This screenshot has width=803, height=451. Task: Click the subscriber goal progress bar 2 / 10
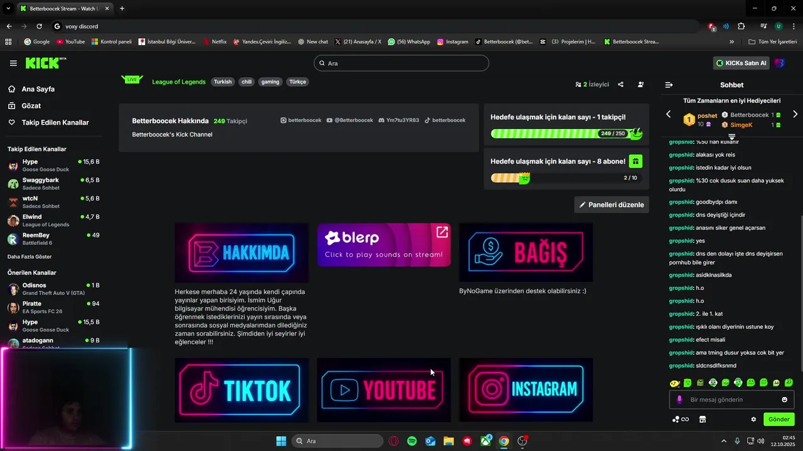click(x=566, y=178)
